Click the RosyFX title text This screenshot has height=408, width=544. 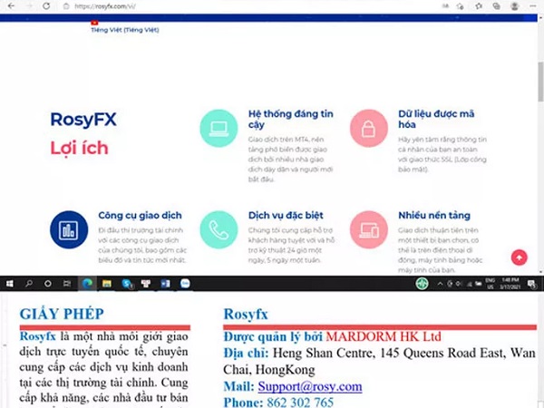point(83,120)
